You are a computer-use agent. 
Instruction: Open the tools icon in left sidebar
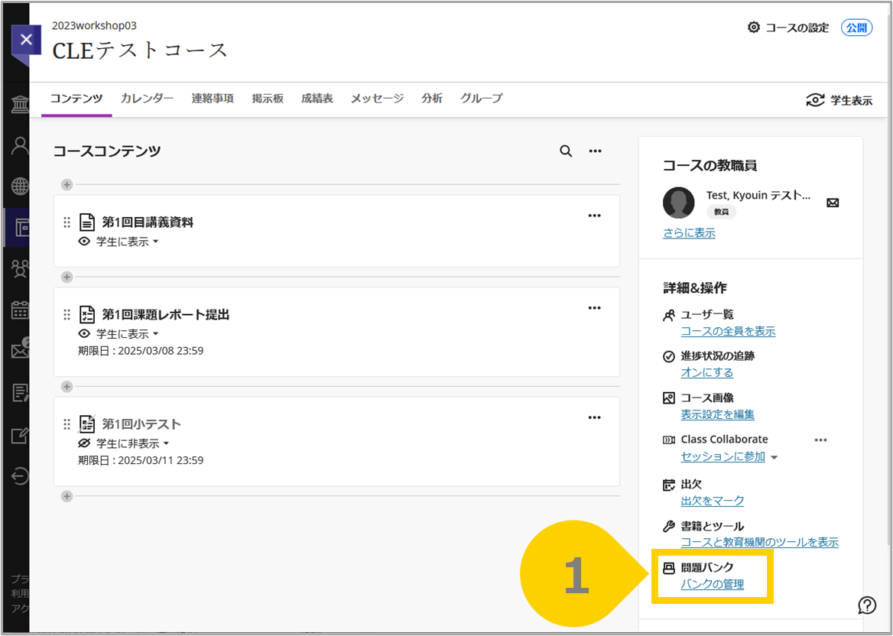pyautogui.click(x=20, y=436)
